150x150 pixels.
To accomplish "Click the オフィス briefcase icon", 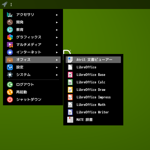I will (x=10, y=60).
